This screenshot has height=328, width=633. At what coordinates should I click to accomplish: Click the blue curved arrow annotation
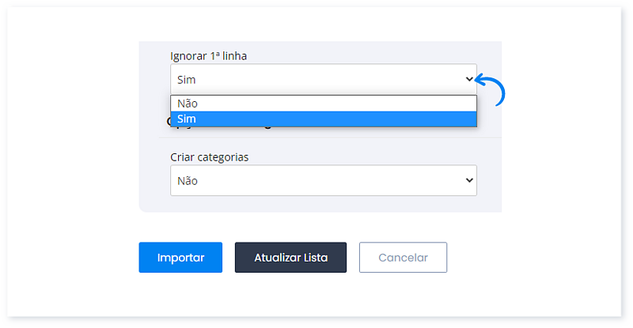(x=492, y=89)
